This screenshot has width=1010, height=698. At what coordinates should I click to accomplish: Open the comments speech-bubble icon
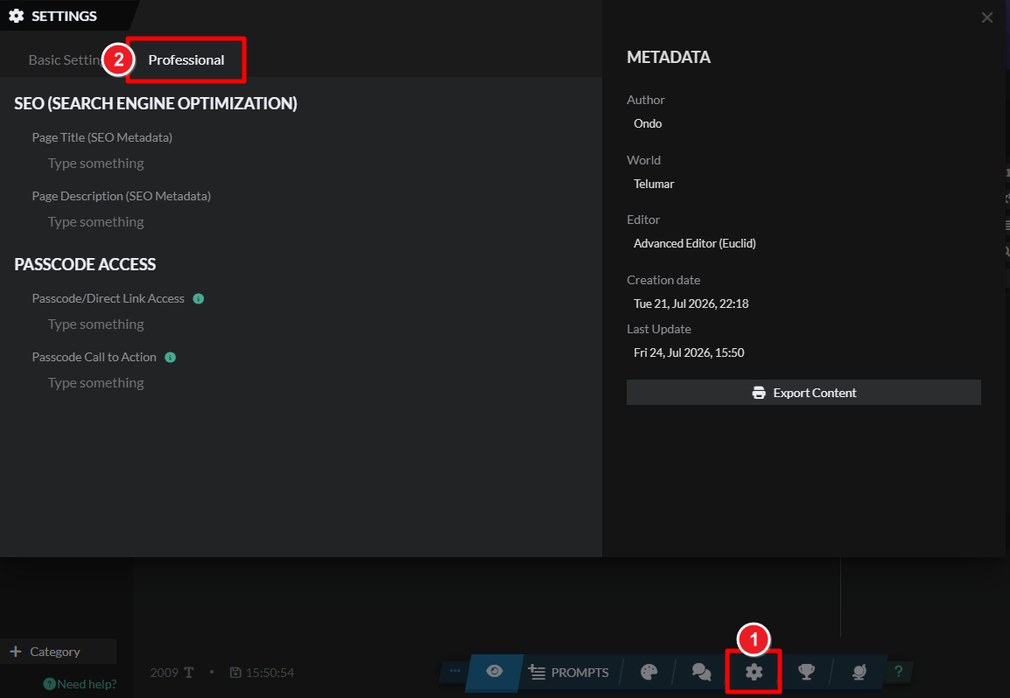(701, 673)
